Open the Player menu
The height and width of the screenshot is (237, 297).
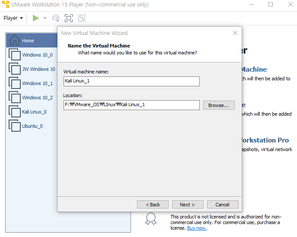(13, 18)
